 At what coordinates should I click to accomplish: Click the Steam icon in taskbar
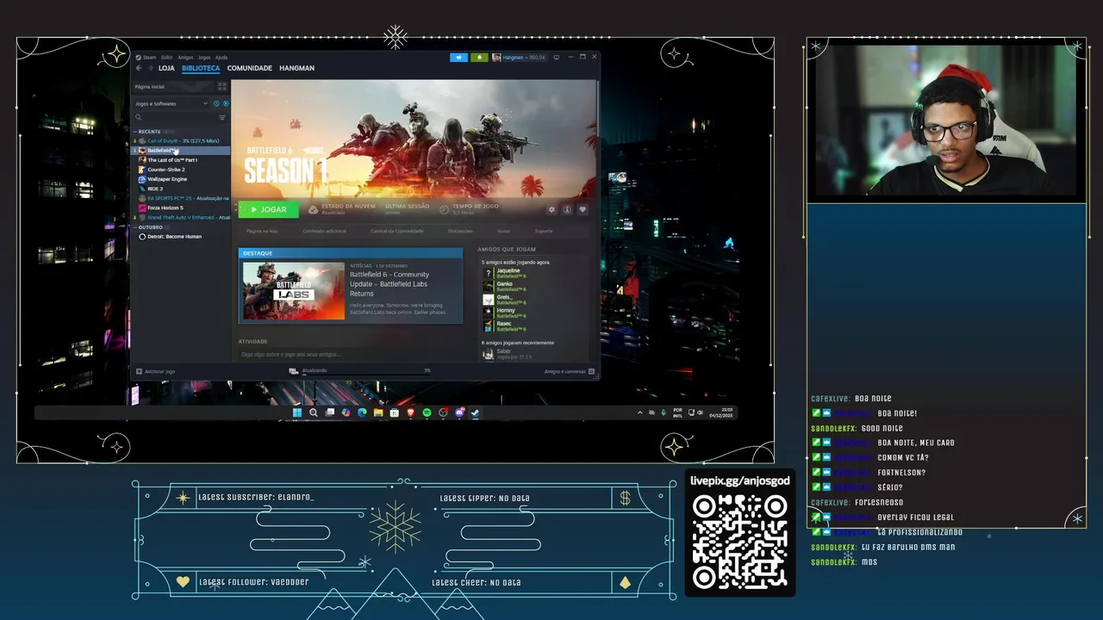coord(475,412)
